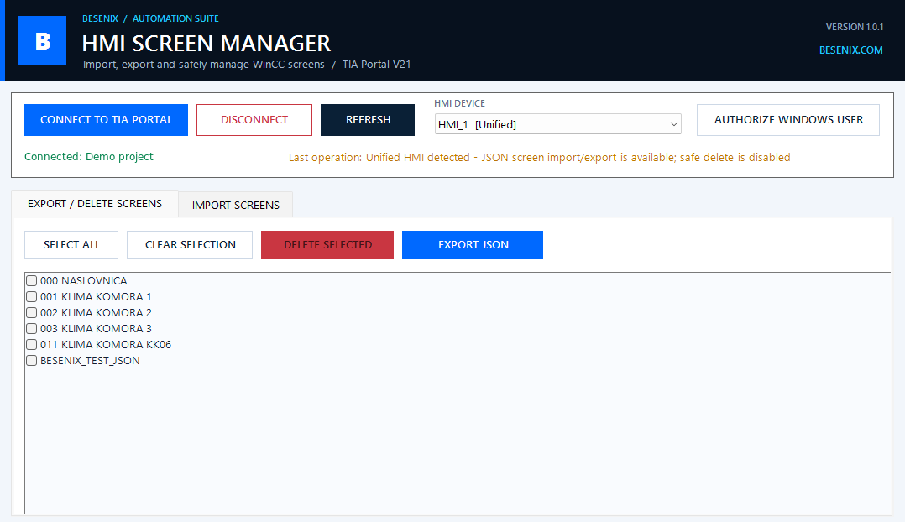905x522 pixels.
Task: Click the Disconnect button
Action: click(x=254, y=120)
